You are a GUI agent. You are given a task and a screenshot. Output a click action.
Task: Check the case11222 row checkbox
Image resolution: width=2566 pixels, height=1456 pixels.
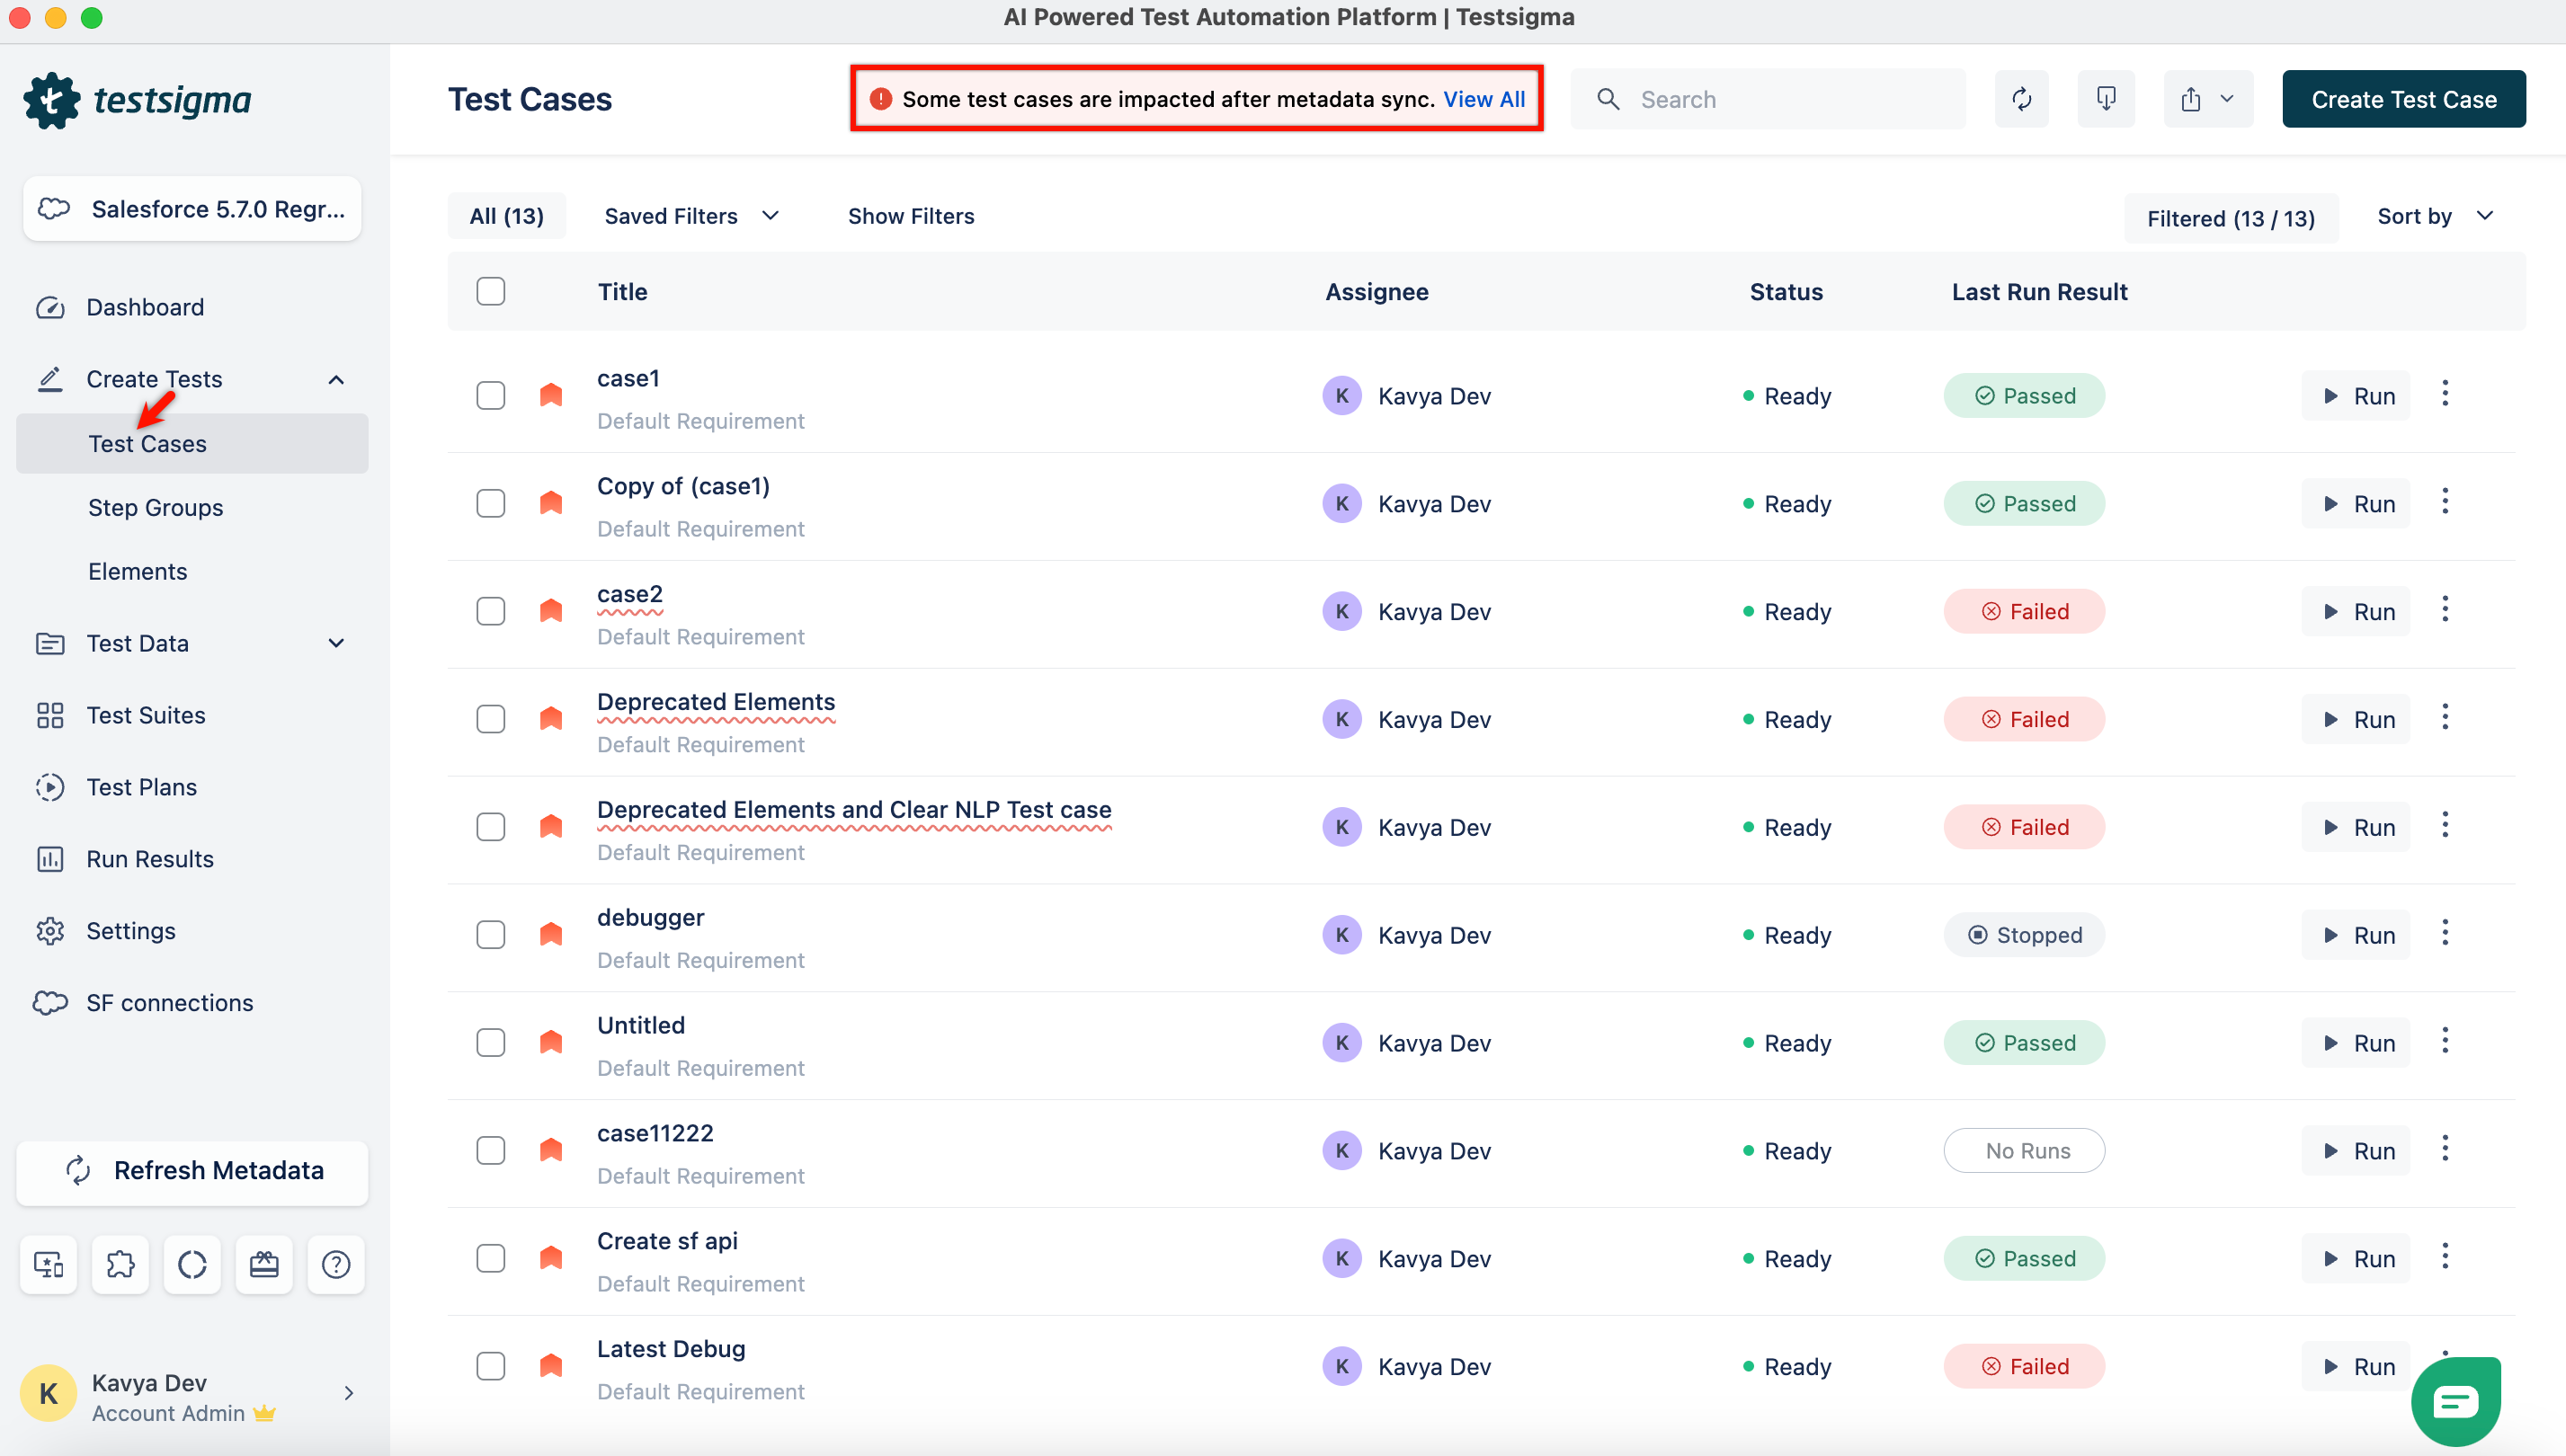(490, 1151)
